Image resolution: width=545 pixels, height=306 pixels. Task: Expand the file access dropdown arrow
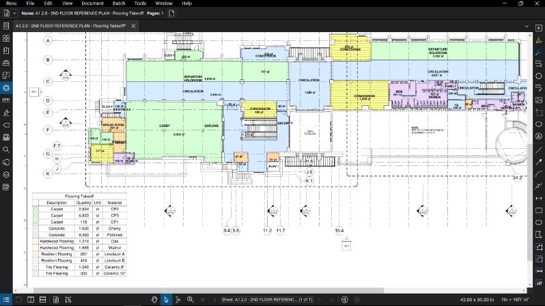click(x=16, y=13)
